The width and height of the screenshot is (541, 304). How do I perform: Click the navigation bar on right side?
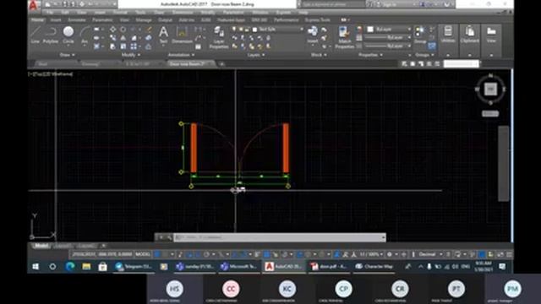504,163
